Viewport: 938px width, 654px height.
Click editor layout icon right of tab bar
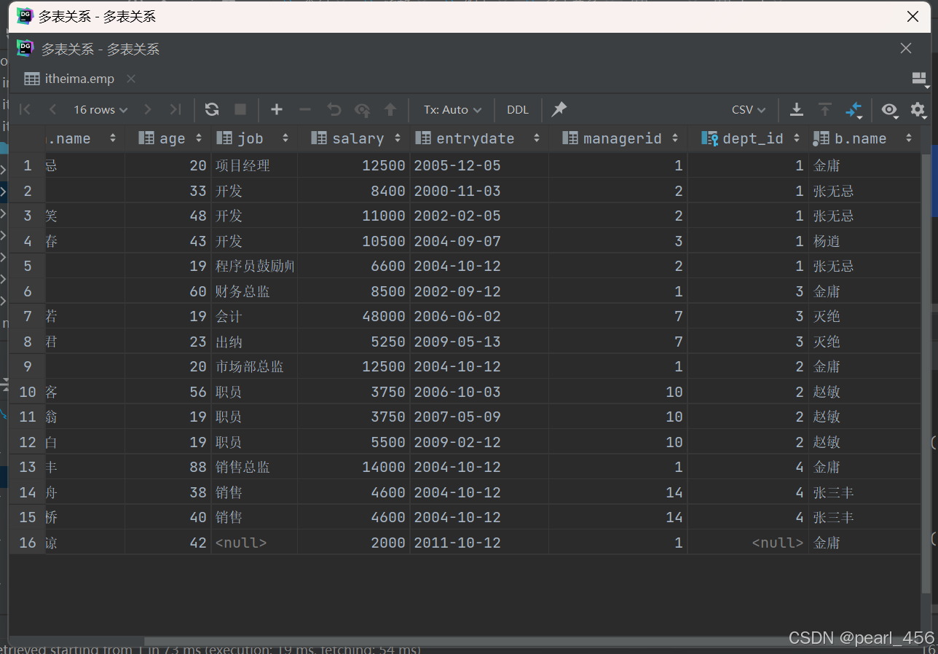point(919,79)
